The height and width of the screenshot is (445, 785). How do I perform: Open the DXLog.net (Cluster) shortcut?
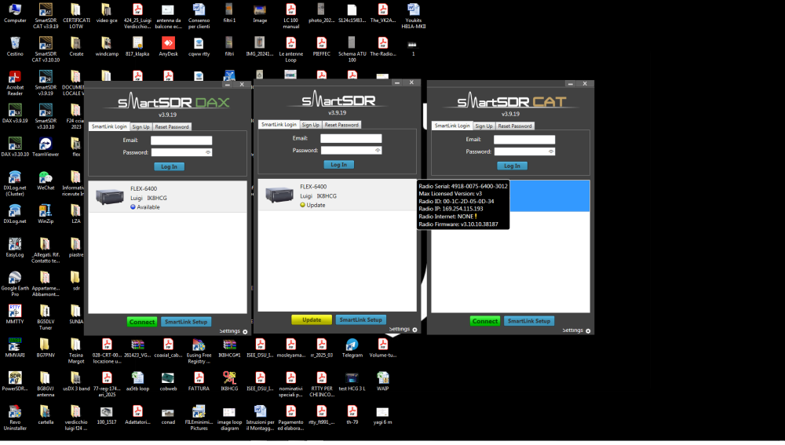[15, 183]
